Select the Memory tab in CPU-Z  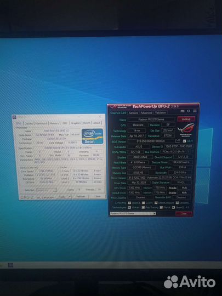(x=54, y=123)
